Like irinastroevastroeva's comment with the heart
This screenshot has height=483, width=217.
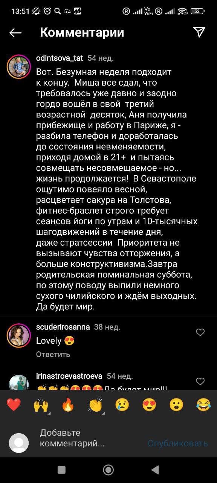coord(200,381)
